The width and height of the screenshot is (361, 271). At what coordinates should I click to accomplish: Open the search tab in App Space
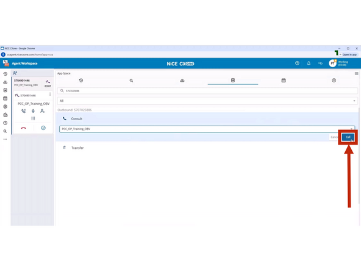coord(131,81)
